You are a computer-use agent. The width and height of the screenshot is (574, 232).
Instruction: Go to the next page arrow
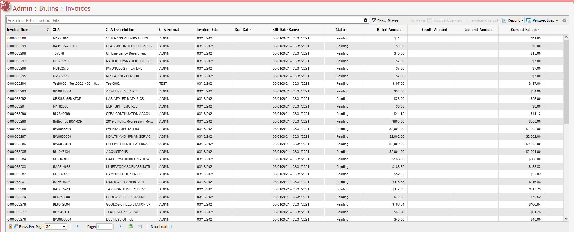(120, 226)
